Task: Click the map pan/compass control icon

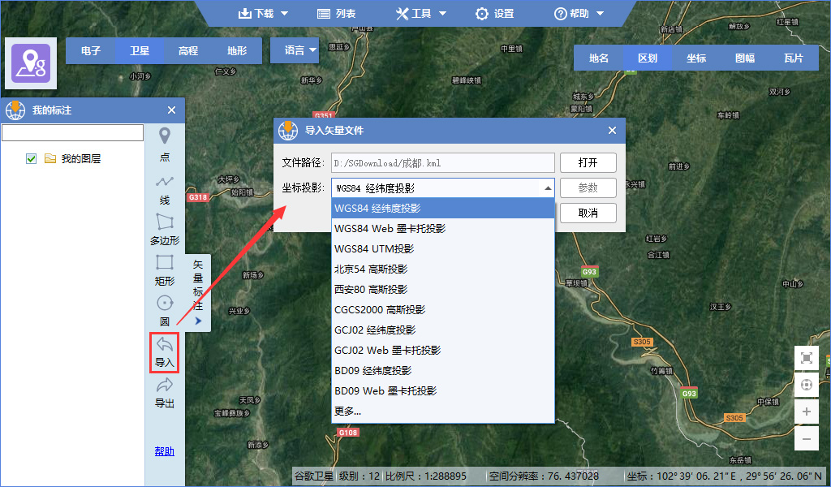Action: [x=807, y=385]
